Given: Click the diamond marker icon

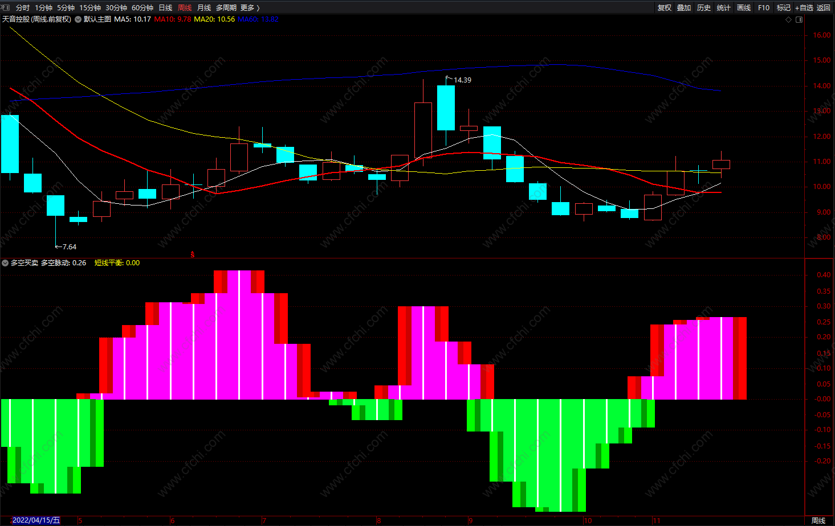Looking at the screenshot, I should (789, 19).
